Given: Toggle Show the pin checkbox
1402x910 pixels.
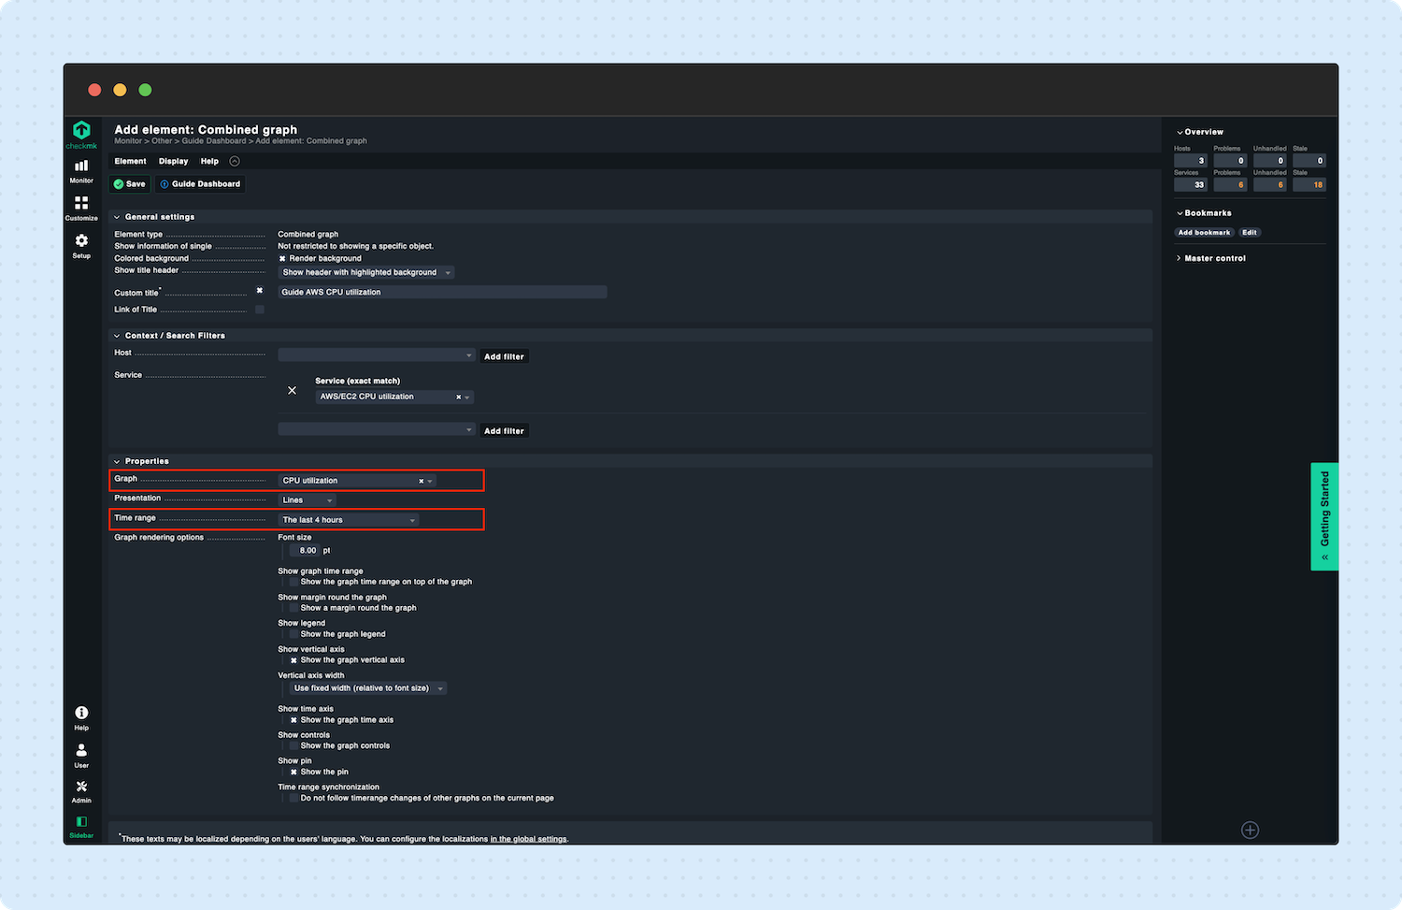Looking at the screenshot, I should (x=293, y=773).
